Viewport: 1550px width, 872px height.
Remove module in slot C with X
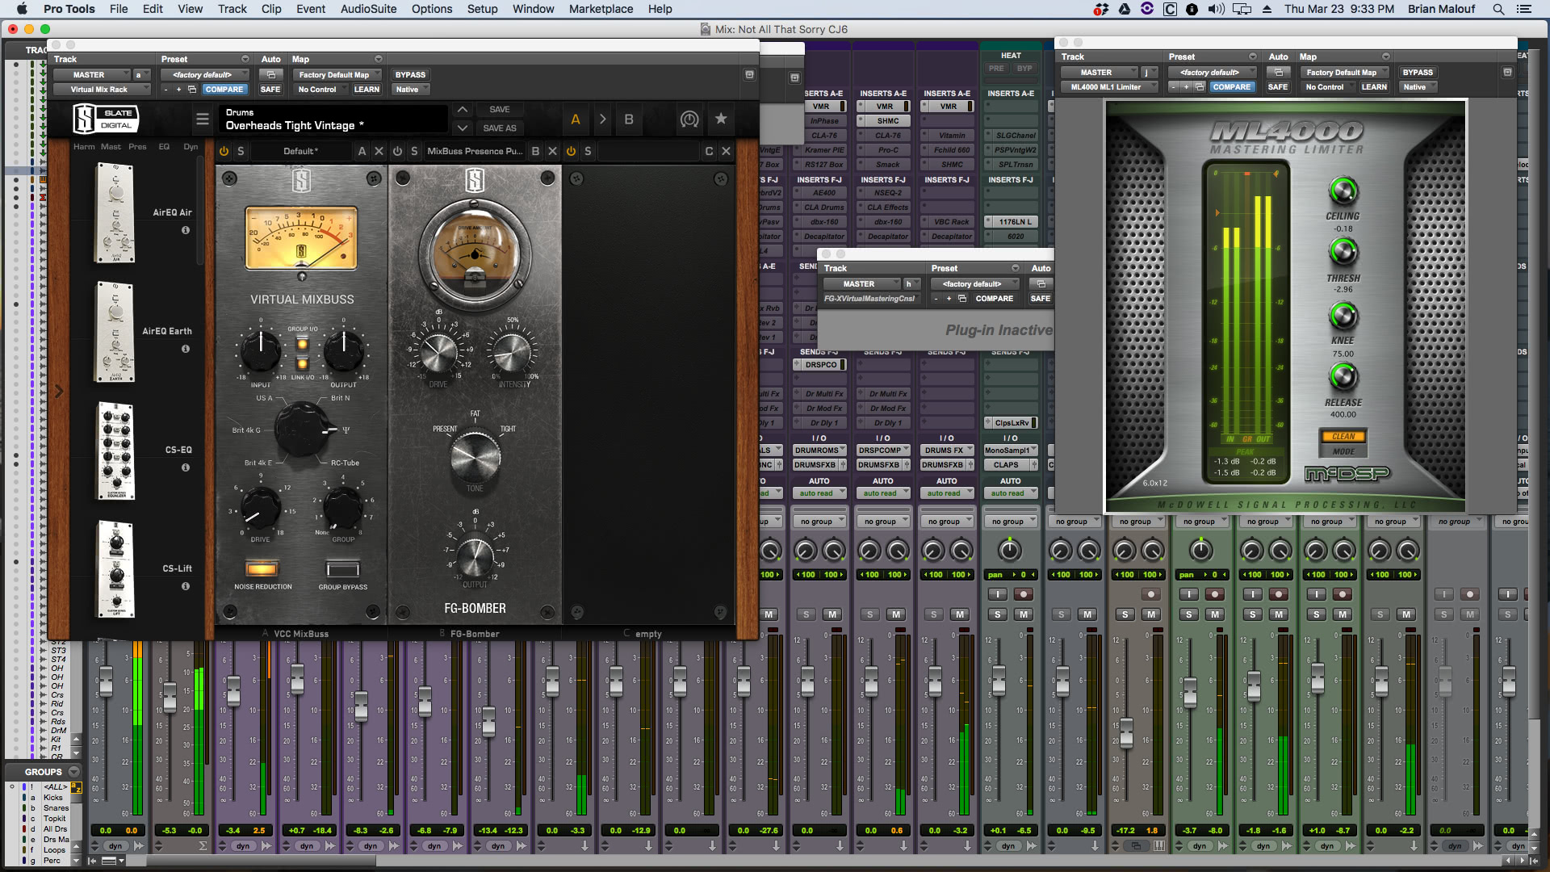coord(726,151)
